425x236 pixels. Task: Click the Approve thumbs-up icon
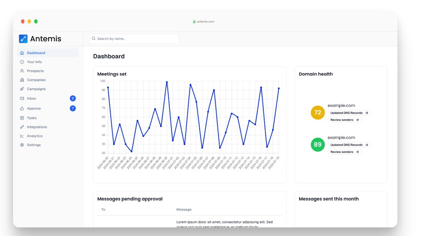[22, 108]
